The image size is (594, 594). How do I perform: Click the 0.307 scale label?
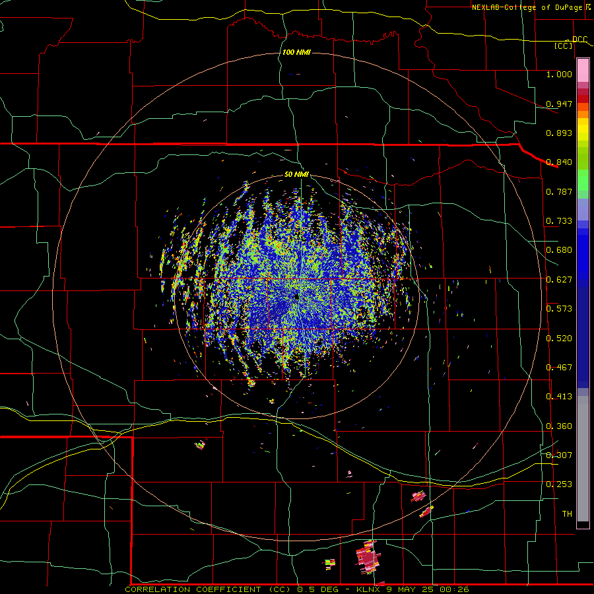[559, 455]
